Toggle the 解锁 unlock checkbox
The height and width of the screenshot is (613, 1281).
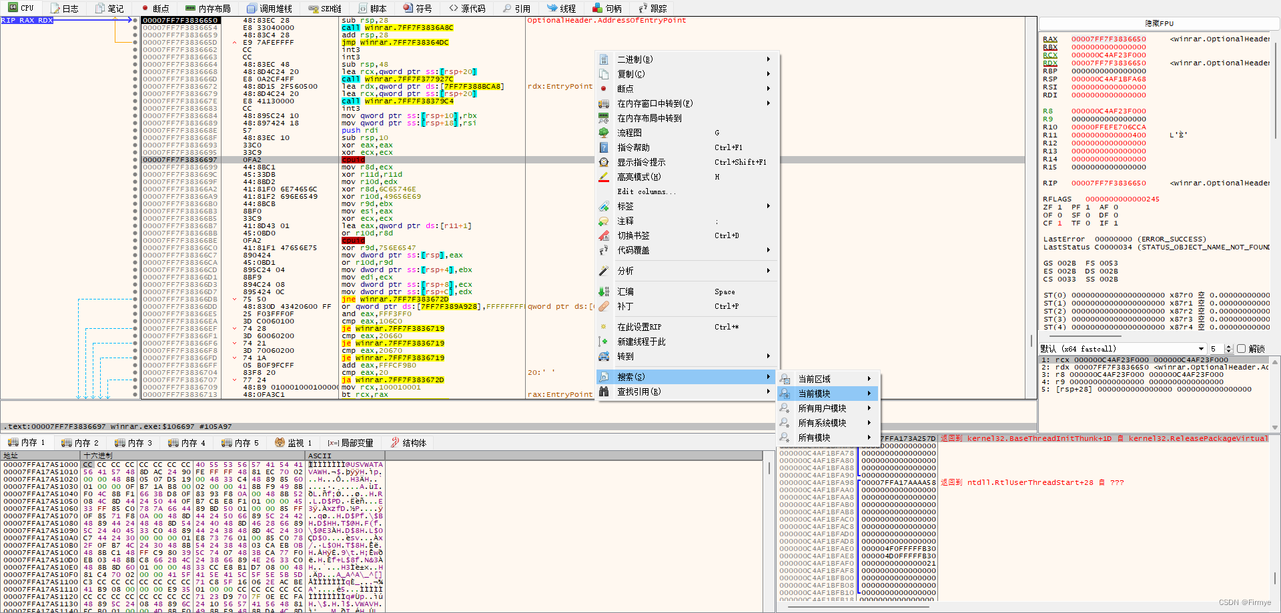point(1242,349)
